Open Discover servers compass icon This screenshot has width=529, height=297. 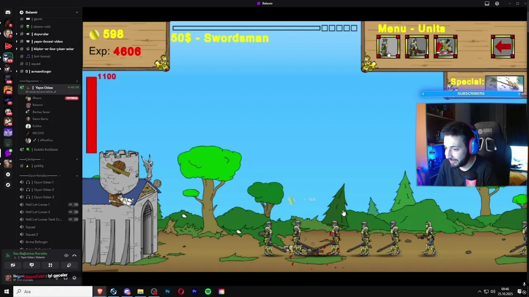(x=8, y=185)
